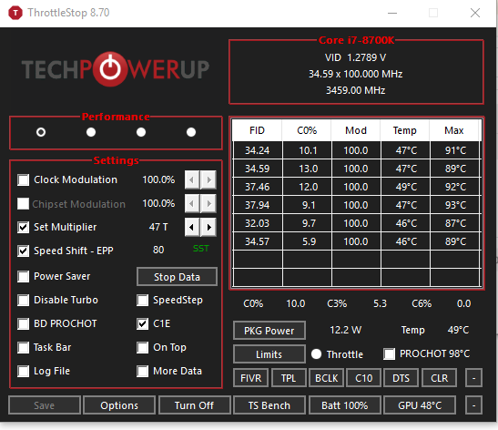Click the Save button
Screen dimensions: 498x430
tap(45, 405)
